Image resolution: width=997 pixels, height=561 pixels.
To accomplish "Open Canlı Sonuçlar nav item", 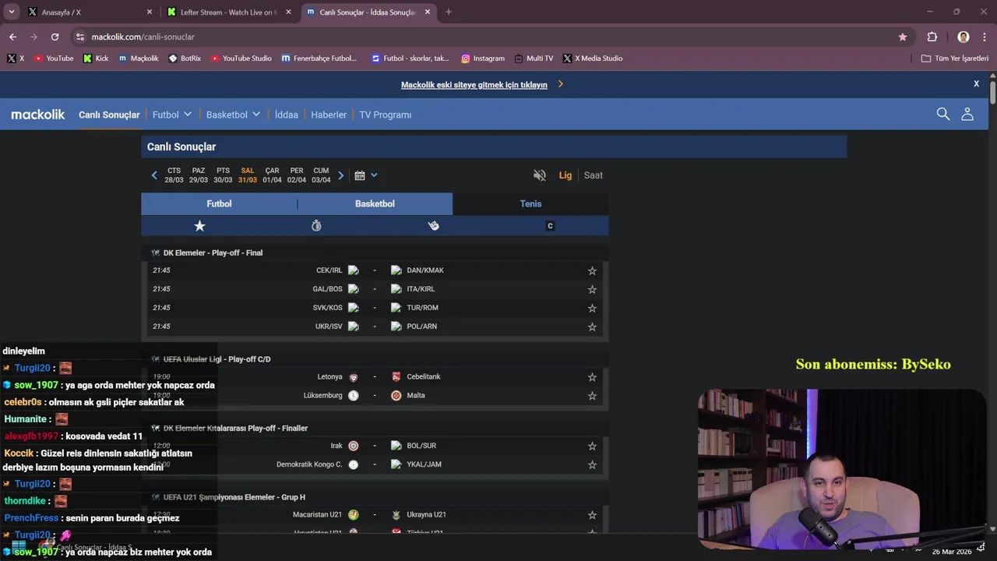I will (109, 115).
